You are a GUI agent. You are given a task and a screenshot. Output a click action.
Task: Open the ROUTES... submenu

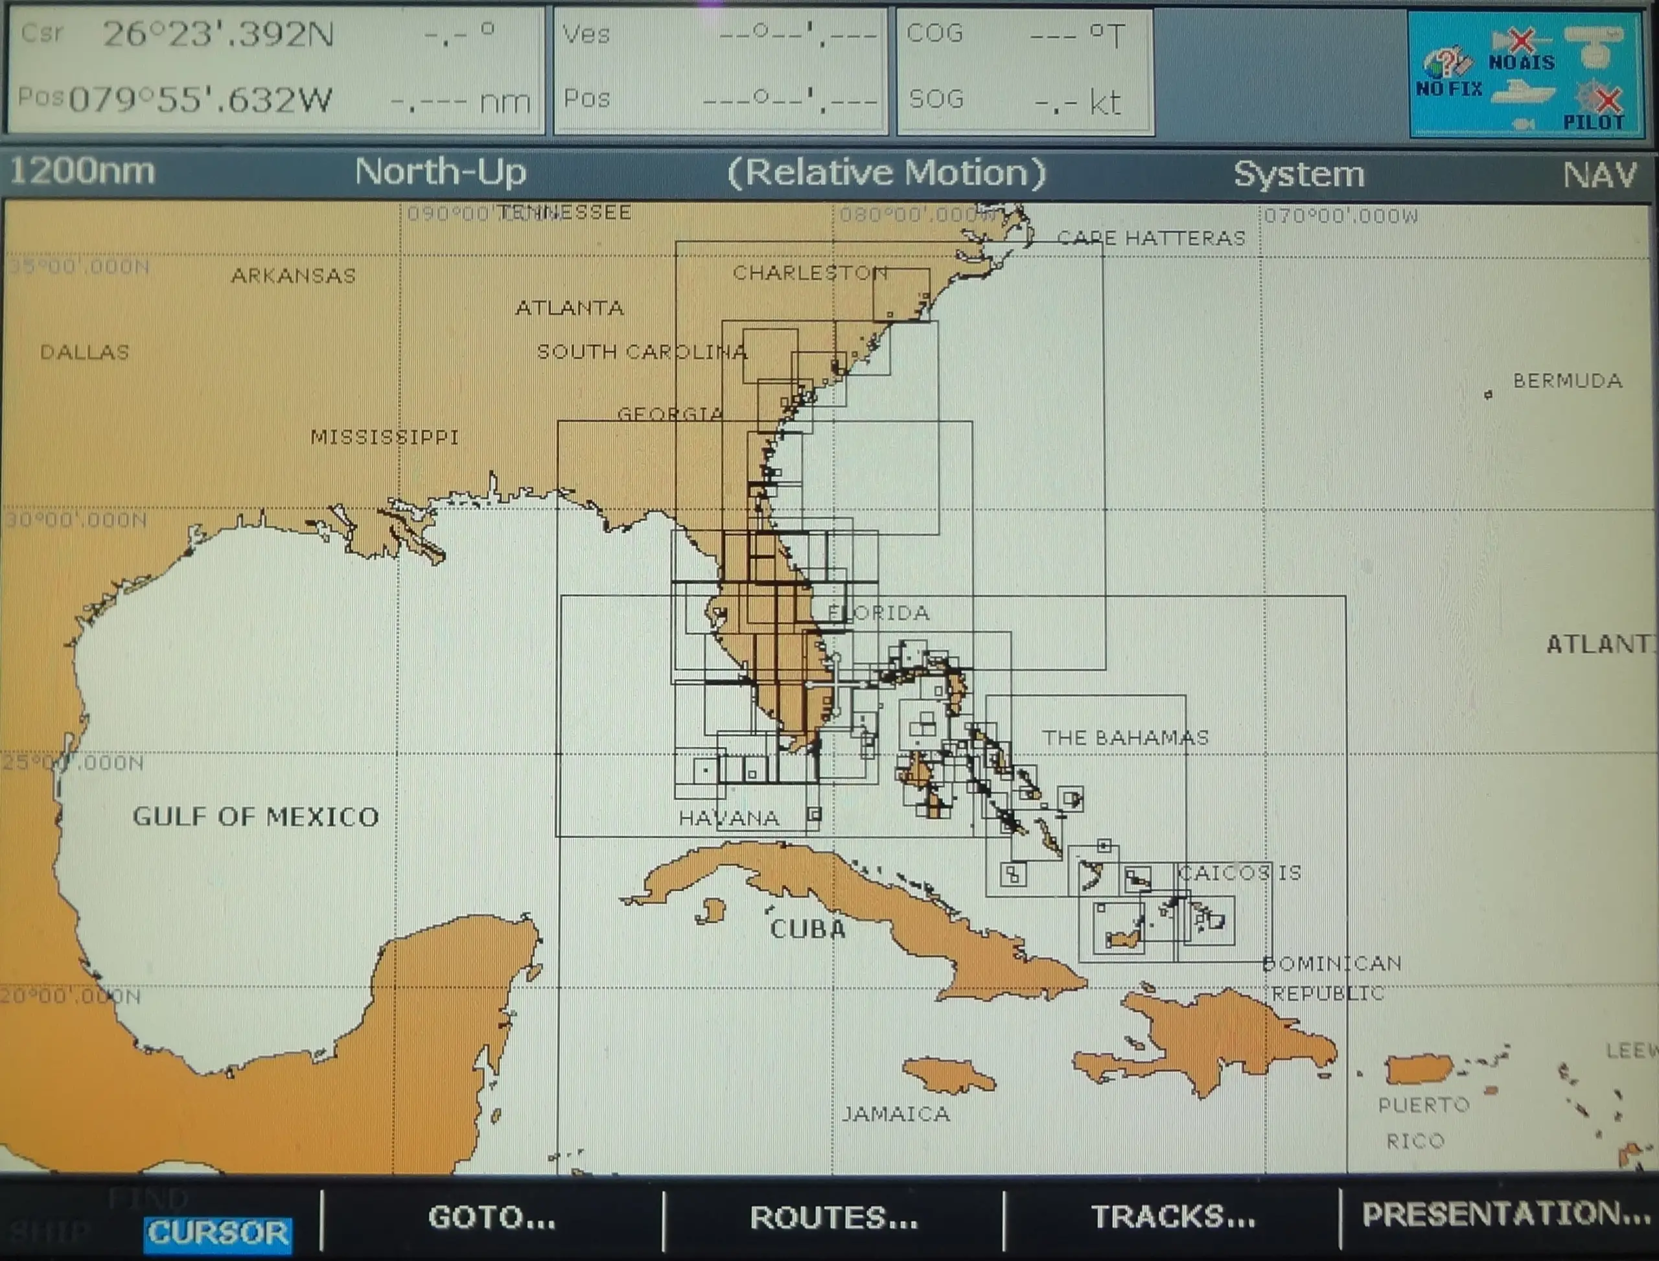833,1217
